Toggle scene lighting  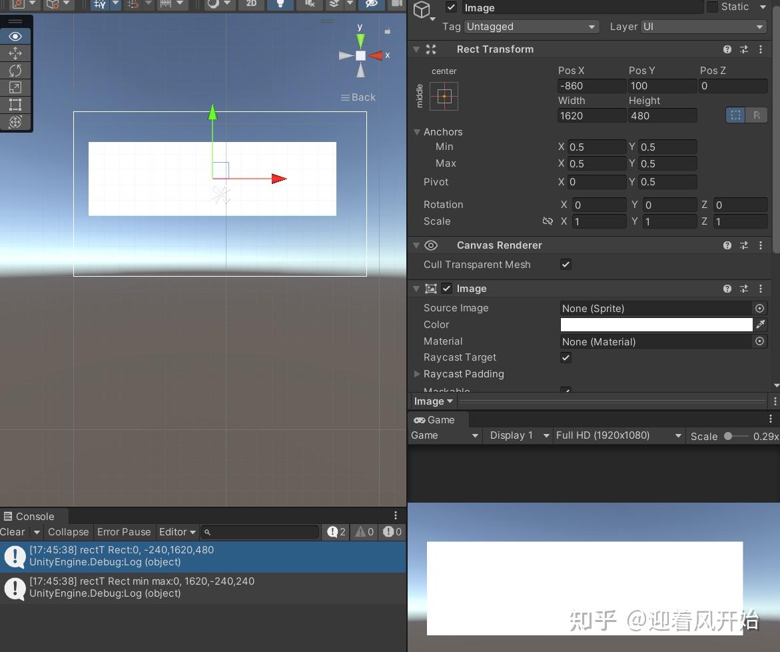click(280, 5)
